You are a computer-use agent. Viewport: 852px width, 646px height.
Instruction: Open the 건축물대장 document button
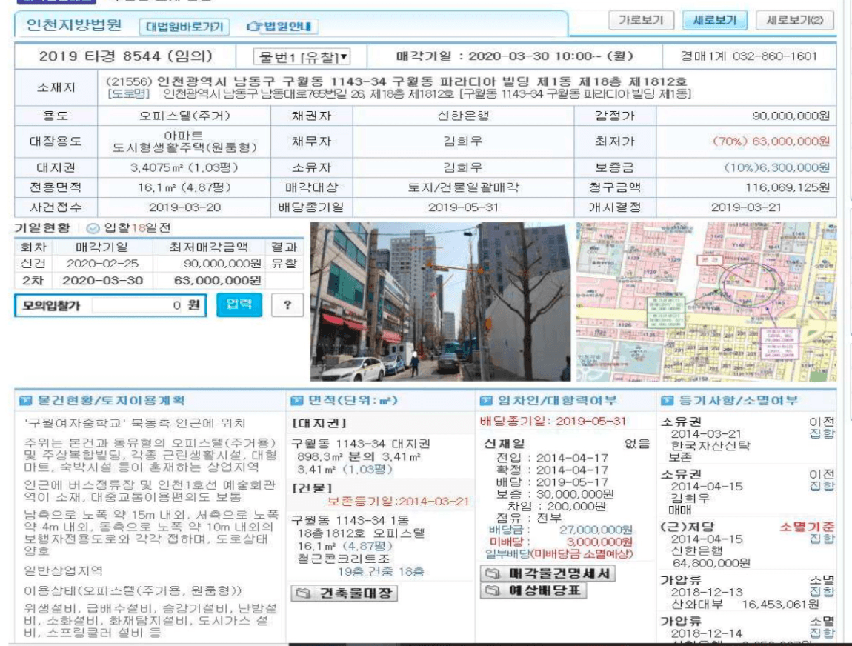point(345,593)
